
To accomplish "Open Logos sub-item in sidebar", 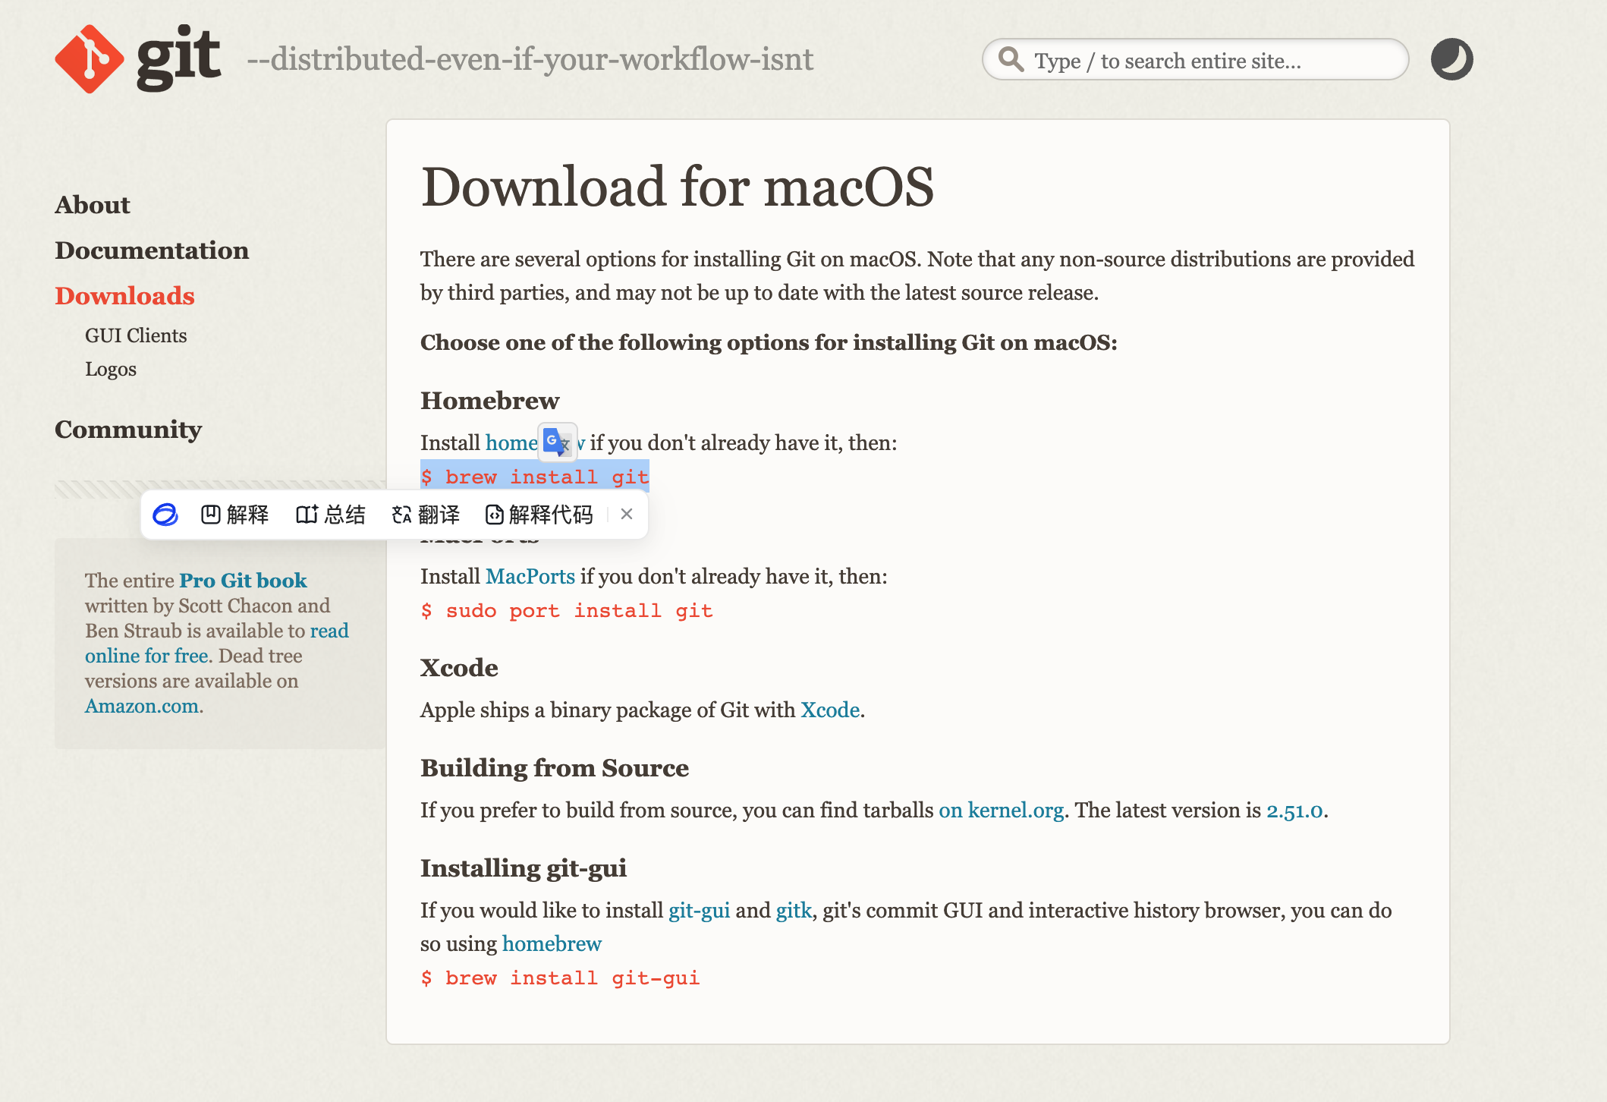I will point(111,369).
